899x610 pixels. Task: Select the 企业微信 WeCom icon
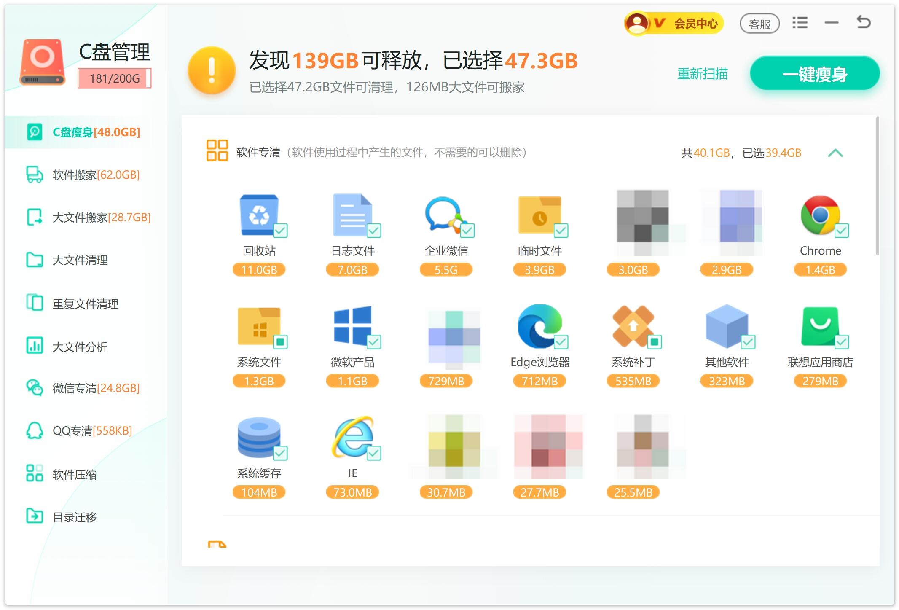(446, 215)
